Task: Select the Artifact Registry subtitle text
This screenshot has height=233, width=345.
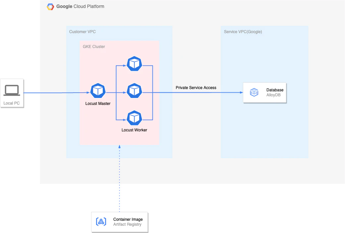Action: point(127,224)
